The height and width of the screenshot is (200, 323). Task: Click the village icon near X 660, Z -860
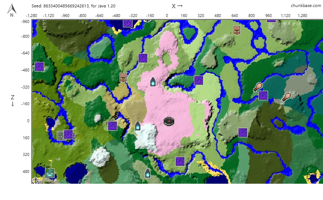pos(237,30)
